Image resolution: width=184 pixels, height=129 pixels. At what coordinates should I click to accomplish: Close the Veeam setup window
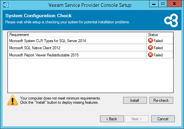[x=174, y=4]
